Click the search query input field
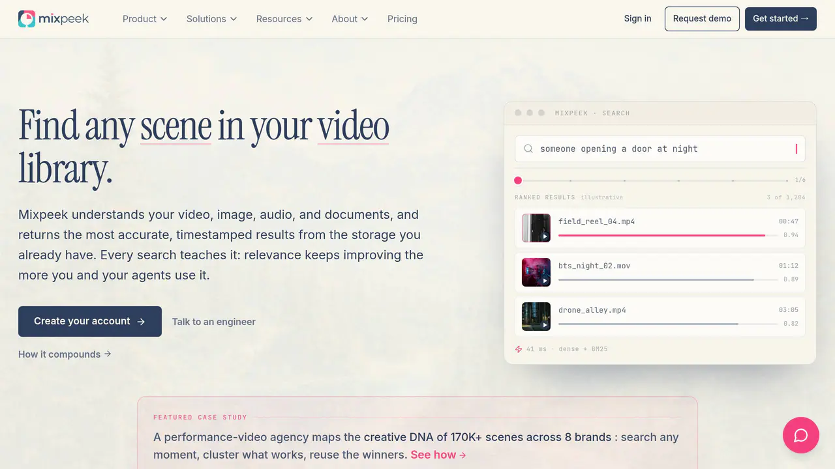 [660, 149]
